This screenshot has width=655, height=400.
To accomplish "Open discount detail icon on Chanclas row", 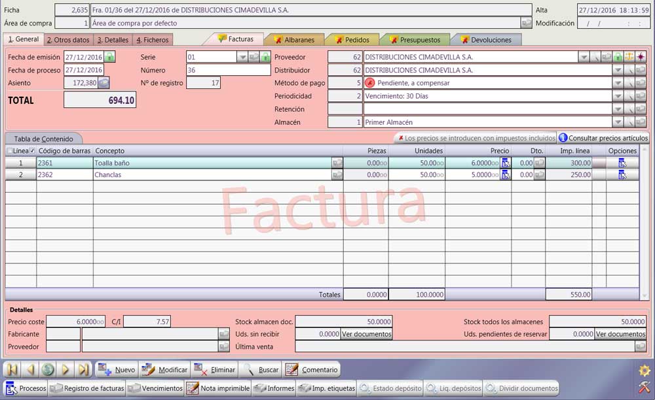I will 539,175.
